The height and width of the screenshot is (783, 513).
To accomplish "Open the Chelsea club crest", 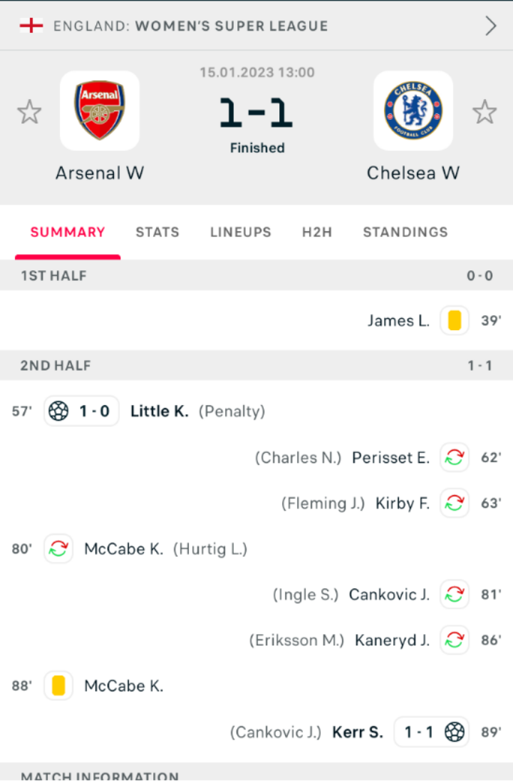I will click(413, 111).
